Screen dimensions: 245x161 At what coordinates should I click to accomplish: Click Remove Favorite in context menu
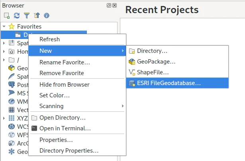tap(61, 73)
